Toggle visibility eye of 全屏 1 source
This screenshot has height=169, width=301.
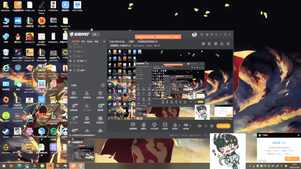click(x=70, y=70)
